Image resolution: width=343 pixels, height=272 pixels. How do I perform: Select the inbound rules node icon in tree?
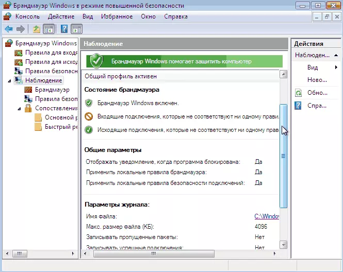tap(19, 53)
